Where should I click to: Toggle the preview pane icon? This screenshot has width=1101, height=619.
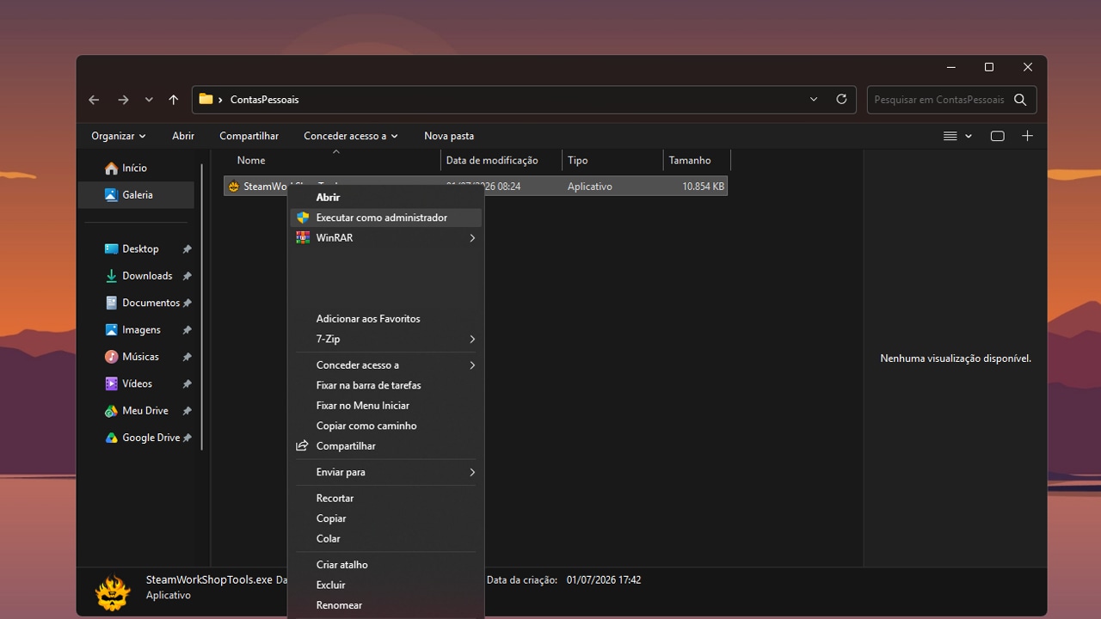pos(998,136)
